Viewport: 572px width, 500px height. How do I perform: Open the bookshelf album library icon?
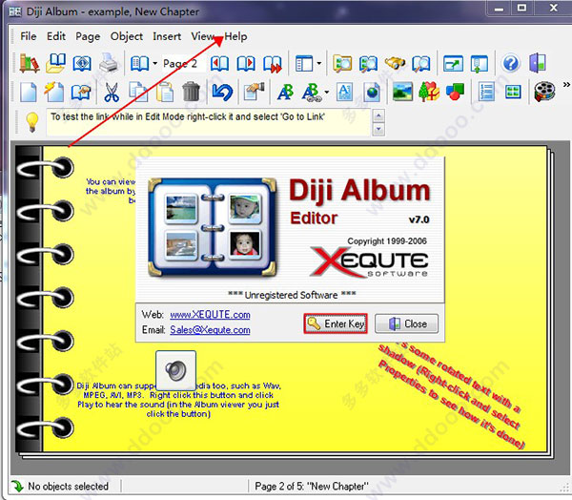(x=30, y=63)
